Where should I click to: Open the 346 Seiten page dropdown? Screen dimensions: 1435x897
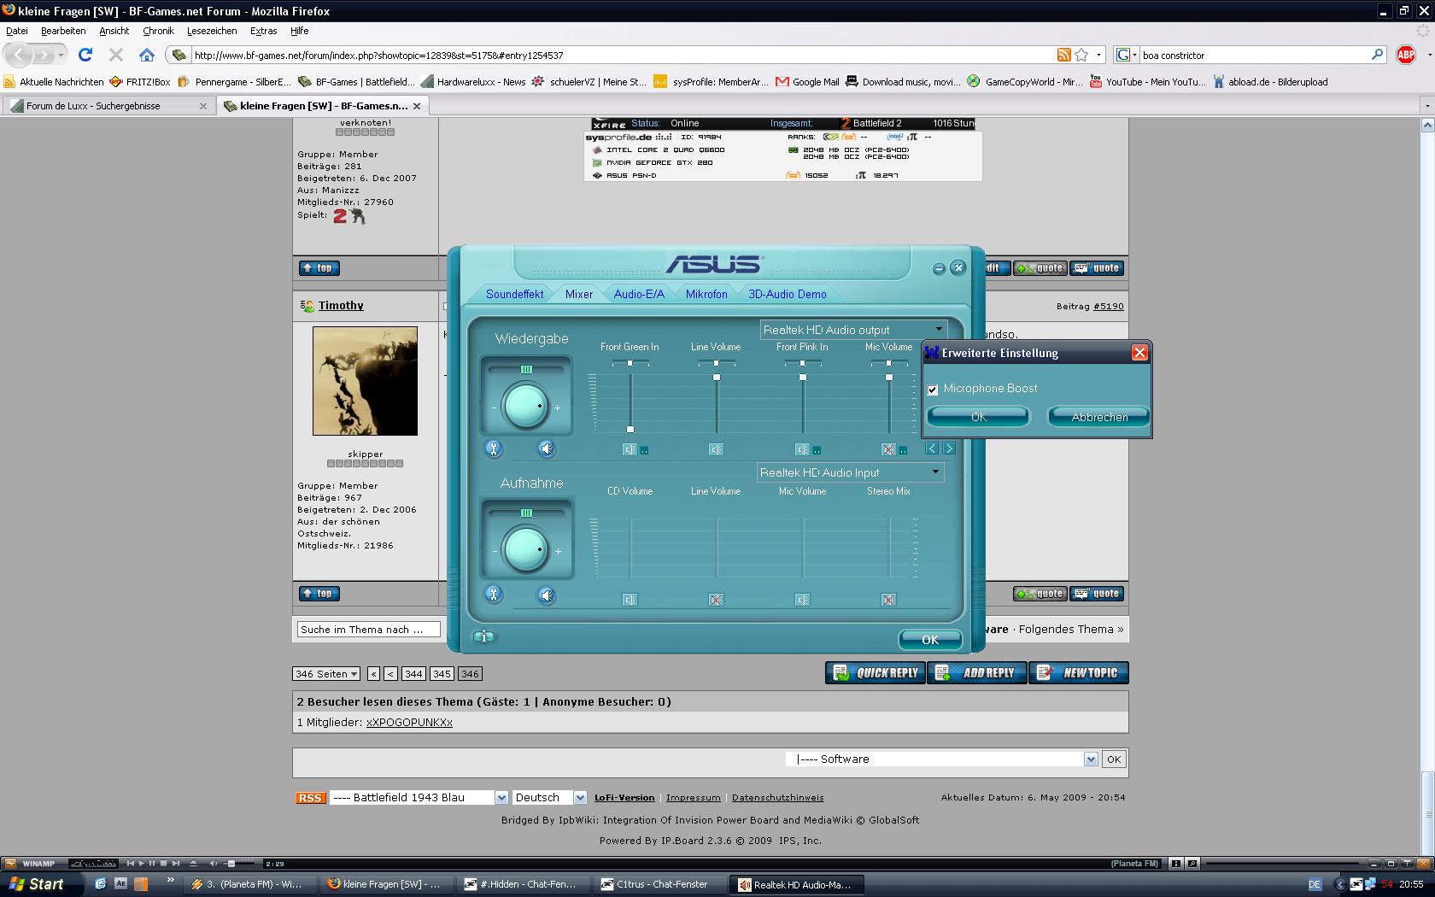(x=326, y=674)
